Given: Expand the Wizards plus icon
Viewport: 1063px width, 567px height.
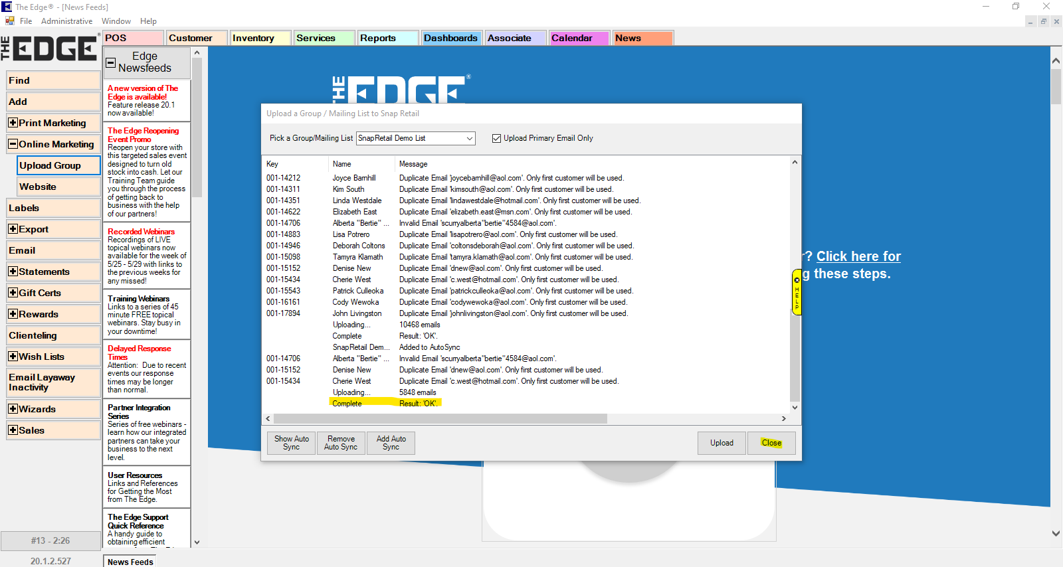Looking at the screenshot, I should coord(13,409).
